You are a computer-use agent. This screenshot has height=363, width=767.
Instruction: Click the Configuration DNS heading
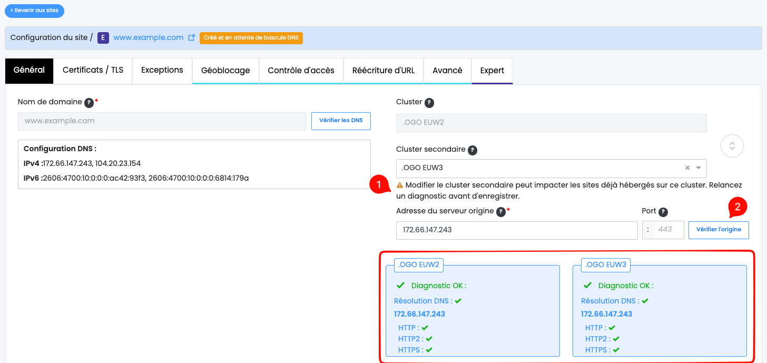coord(60,149)
